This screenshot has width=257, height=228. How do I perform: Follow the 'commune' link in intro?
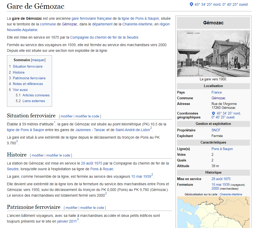(x=48, y=24)
